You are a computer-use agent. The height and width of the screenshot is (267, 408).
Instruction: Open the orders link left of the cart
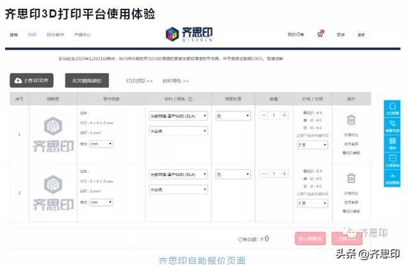click(x=296, y=34)
